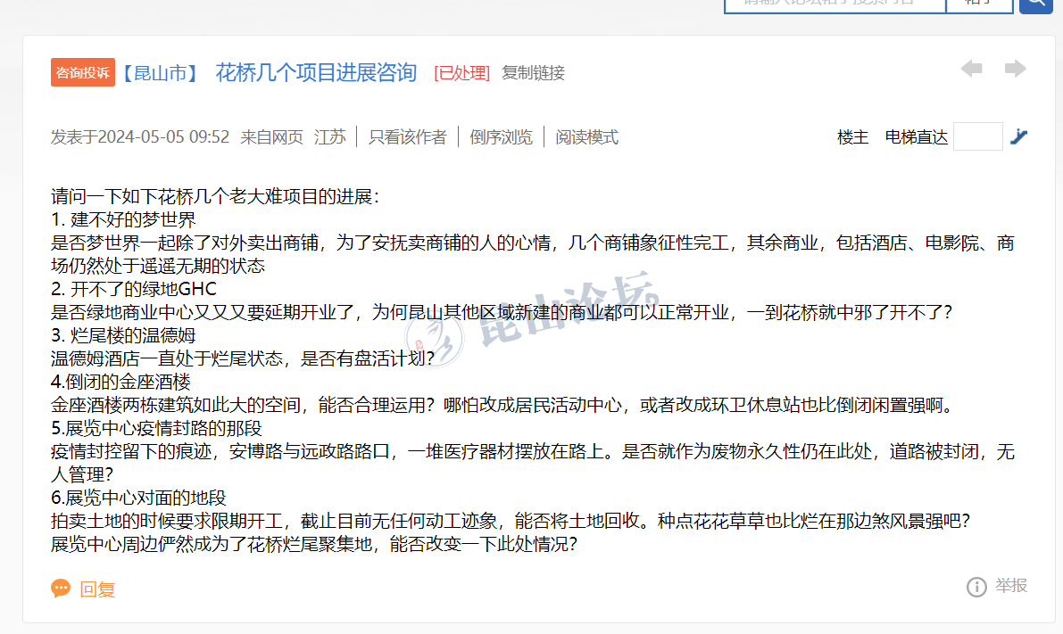
Task: Switch to 阅读模式 reading mode
Action: (x=586, y=137)
